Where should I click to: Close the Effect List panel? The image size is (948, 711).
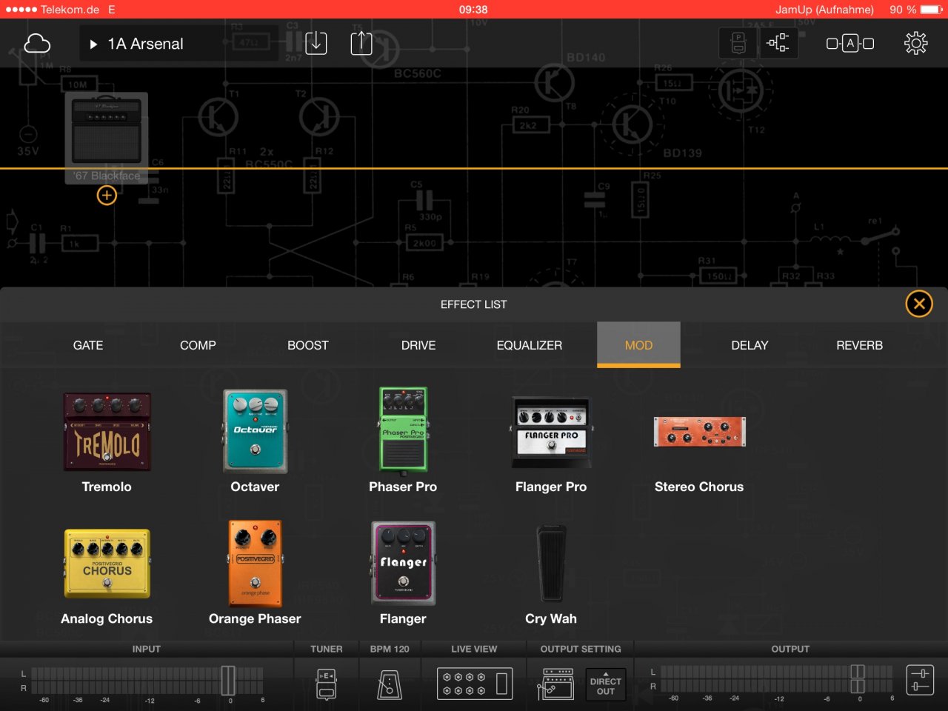(x=919, y=304)
